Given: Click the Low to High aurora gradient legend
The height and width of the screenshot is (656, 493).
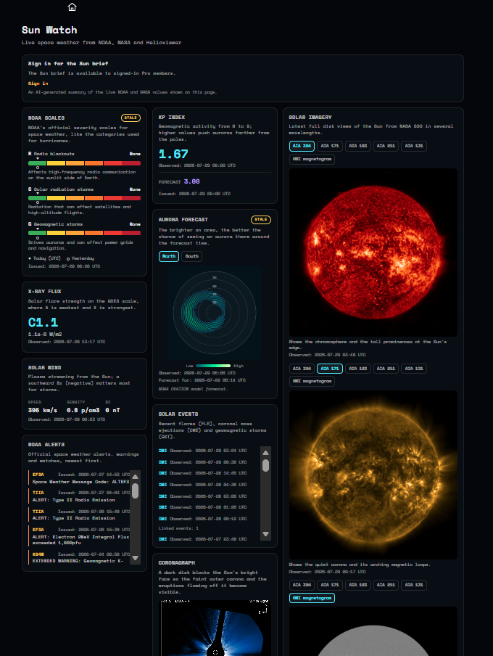Looking at the screenshot, I should coord(213,366).
